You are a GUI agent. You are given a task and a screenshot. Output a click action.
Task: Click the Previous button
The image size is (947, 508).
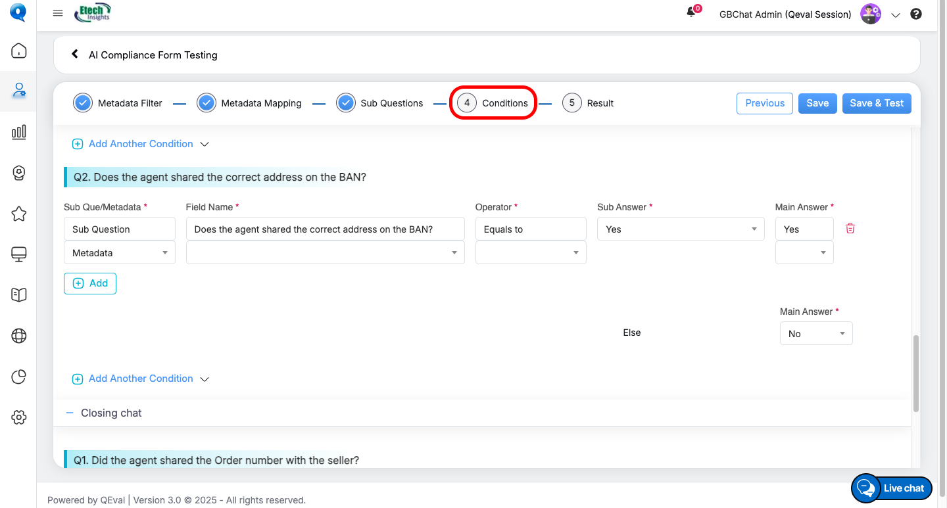coord(764,103)
